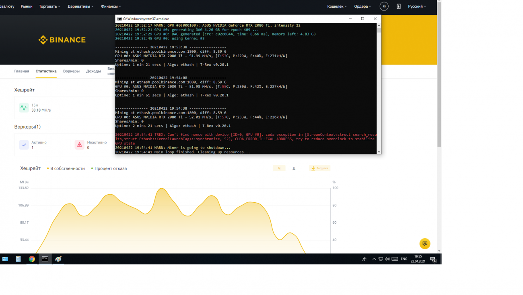
Task: Click the cmd.exe title bar icon
Action: coord(119,19)
